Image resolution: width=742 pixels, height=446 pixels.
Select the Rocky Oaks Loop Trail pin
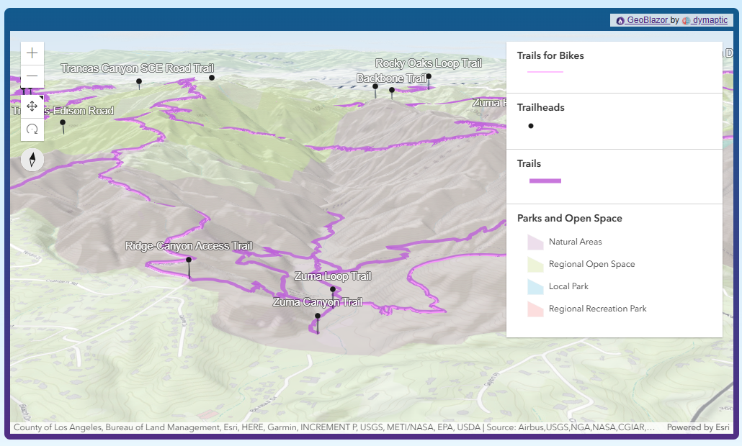[429, 76]
